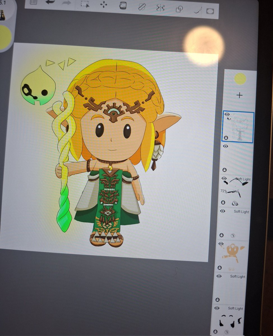Hide the blank layer under the sketch layer

point(225,146)
